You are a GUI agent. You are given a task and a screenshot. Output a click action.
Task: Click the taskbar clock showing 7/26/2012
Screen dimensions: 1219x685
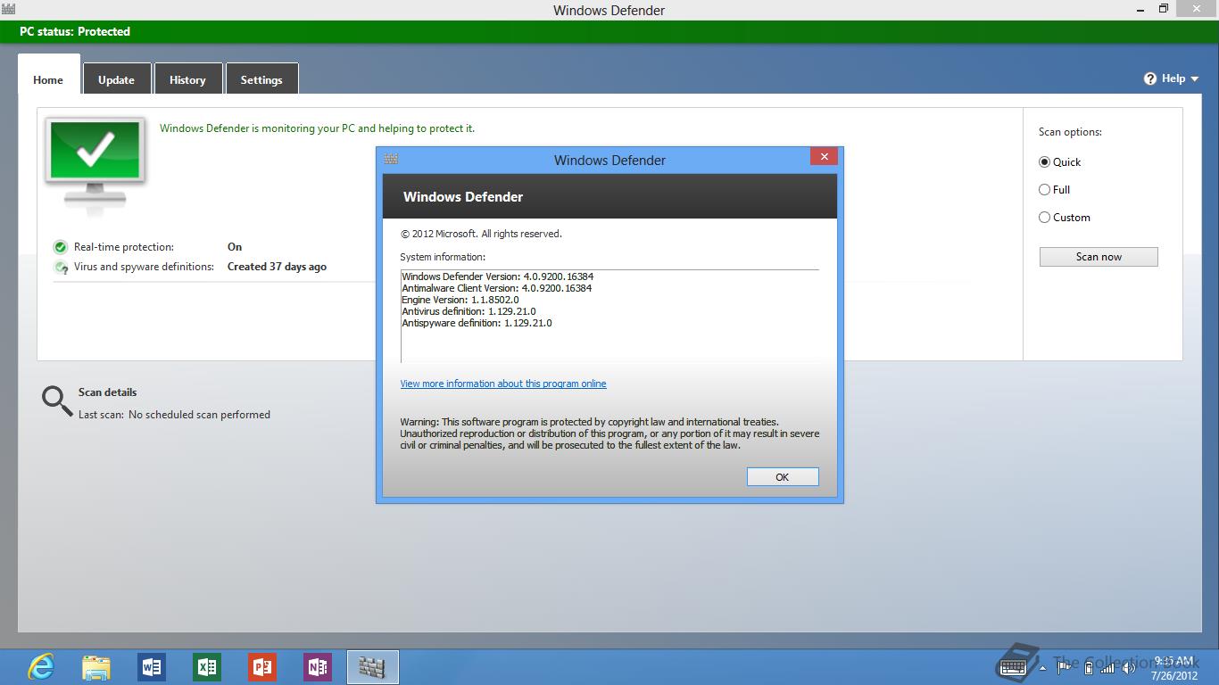pos(1173,668)
